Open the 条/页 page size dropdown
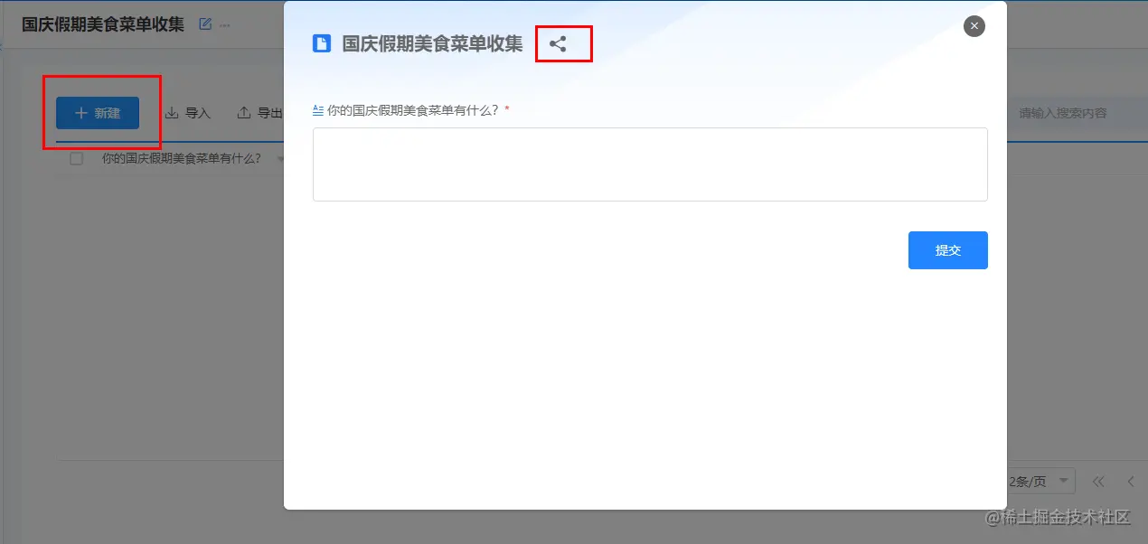The height and width of the screenshot is (544, 1148). point(1041,481)
